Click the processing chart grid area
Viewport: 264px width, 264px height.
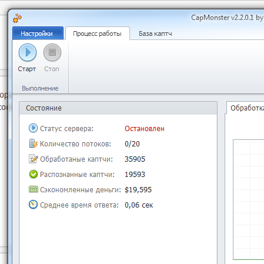click(249, 199)
